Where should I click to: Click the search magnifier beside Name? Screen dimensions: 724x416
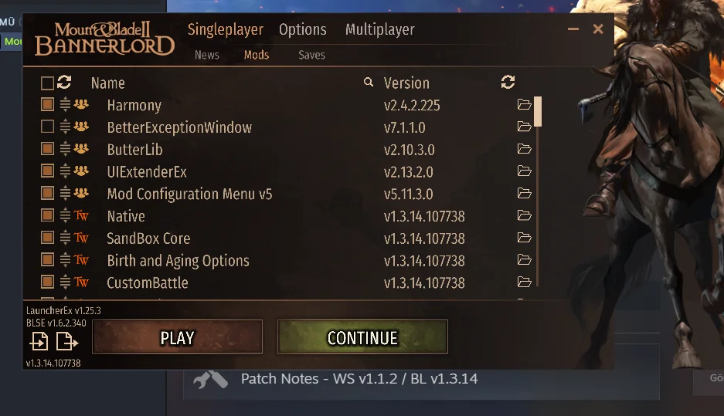[x=368, y=82]
